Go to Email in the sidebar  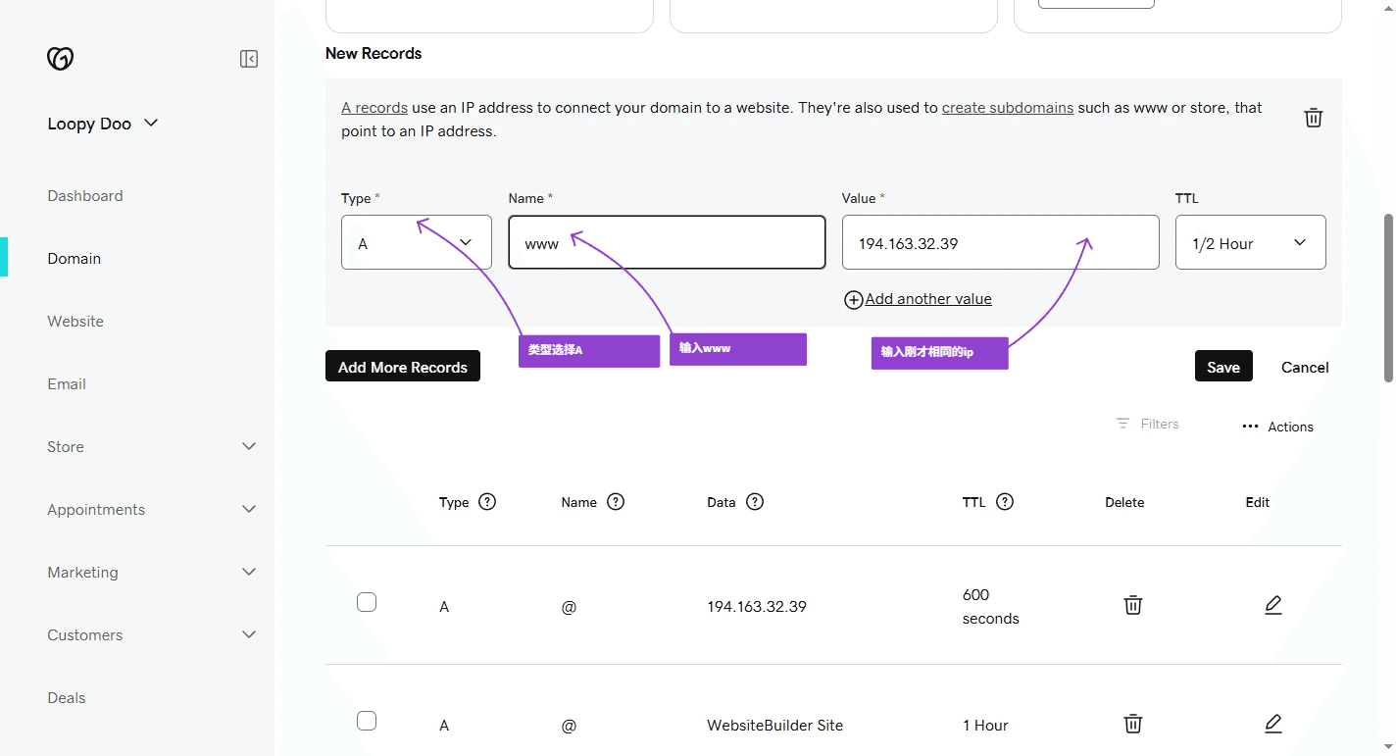pos(67,384)
